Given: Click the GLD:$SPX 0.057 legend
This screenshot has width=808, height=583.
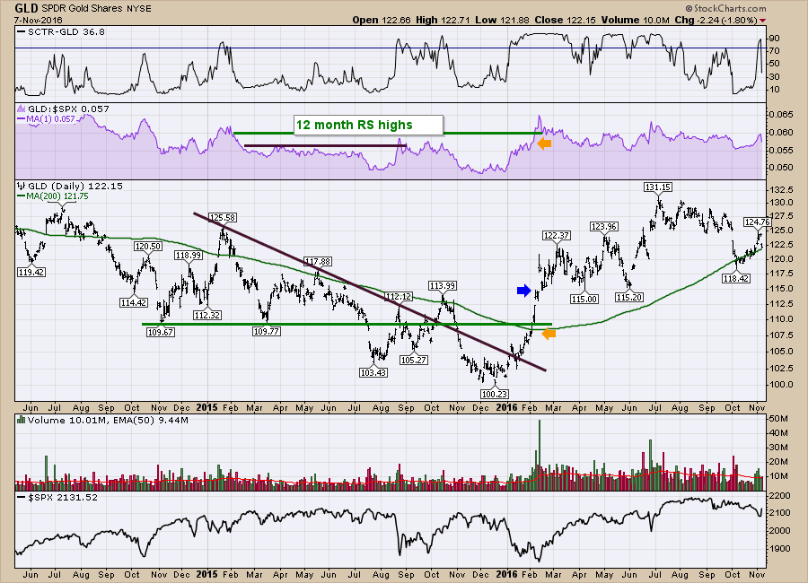Looking at the screenshot, I should pyautogui.click(x=68, y=109).
